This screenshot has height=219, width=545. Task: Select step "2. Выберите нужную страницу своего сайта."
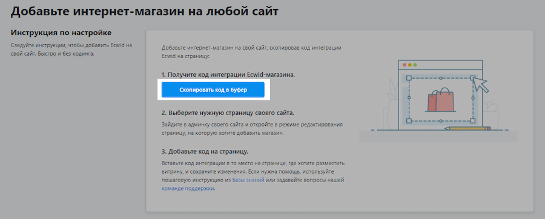coord(228,113)
